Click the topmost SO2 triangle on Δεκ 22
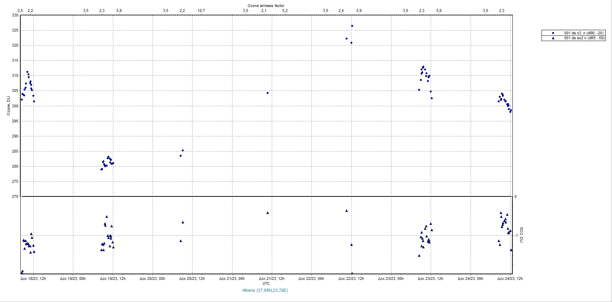The image size is (612, 302). tap(347, 211)
